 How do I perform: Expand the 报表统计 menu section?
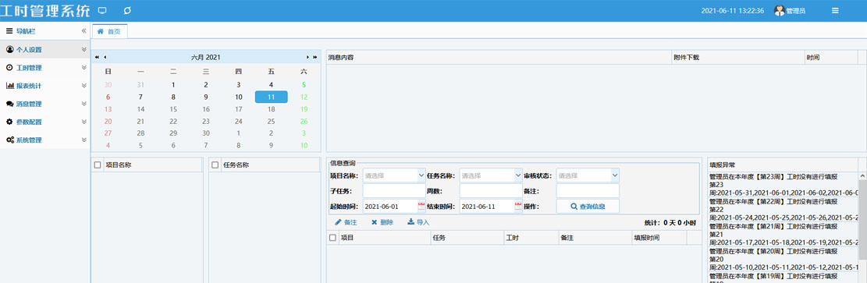point(84,86)
